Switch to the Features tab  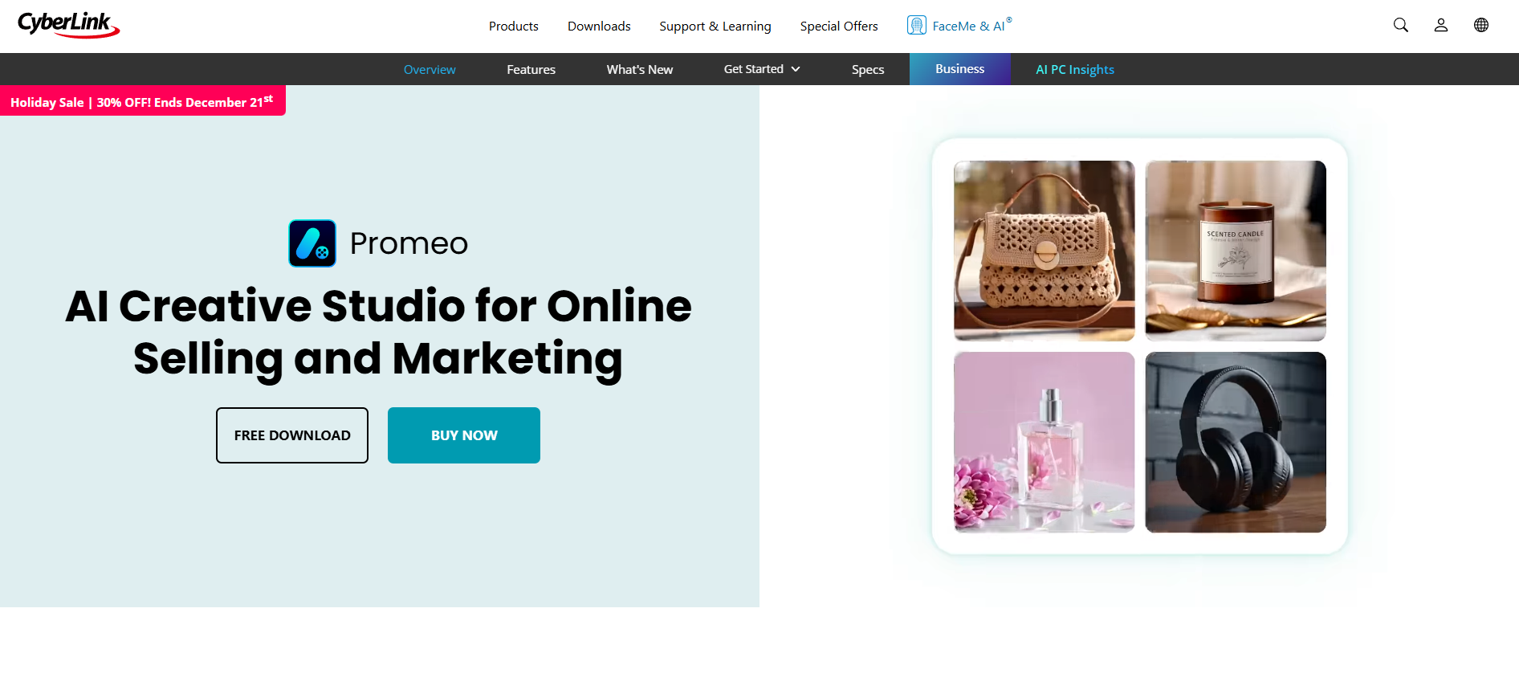(x=531, y=69)
